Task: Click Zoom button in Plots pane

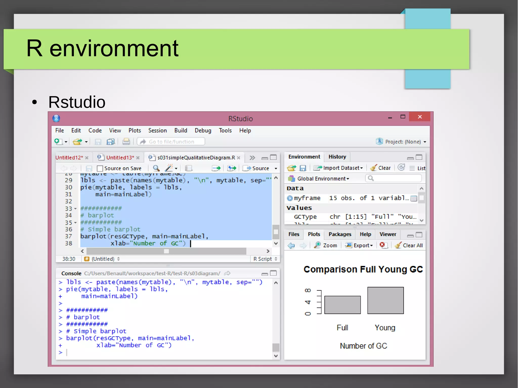Action: 326,245
